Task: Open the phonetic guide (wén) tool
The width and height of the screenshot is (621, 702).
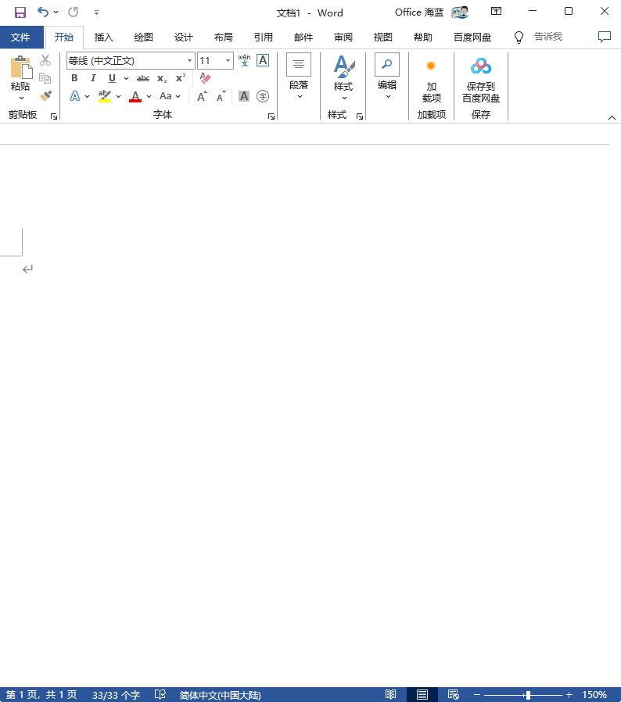Action: tap(244, 60)
